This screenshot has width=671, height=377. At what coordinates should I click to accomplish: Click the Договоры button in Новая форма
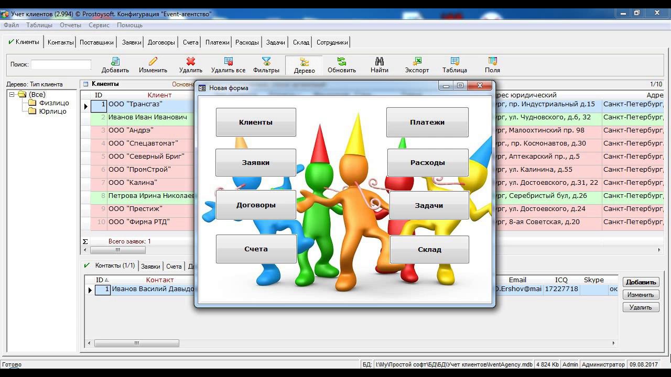point(256,205)
